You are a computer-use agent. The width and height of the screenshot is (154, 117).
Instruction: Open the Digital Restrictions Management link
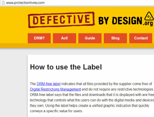pos(55,89)
